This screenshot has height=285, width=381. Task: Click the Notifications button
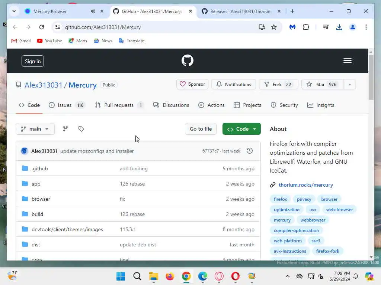click(234, 84)
